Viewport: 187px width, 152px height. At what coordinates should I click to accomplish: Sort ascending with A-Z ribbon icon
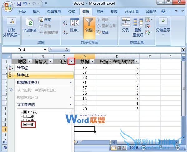(x=65, y=23)
